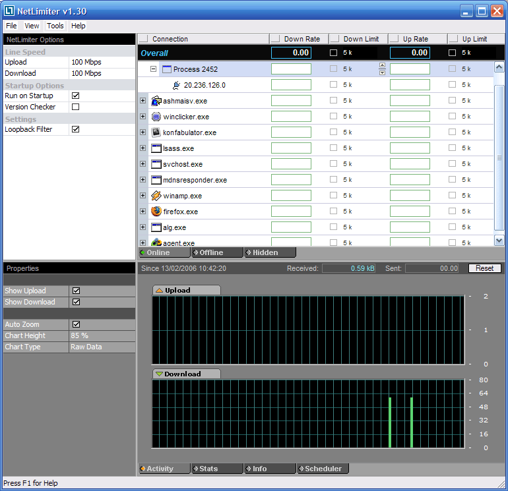
Task: Enable the Overall Up Limit checkbox
Action: pos(453,53)
